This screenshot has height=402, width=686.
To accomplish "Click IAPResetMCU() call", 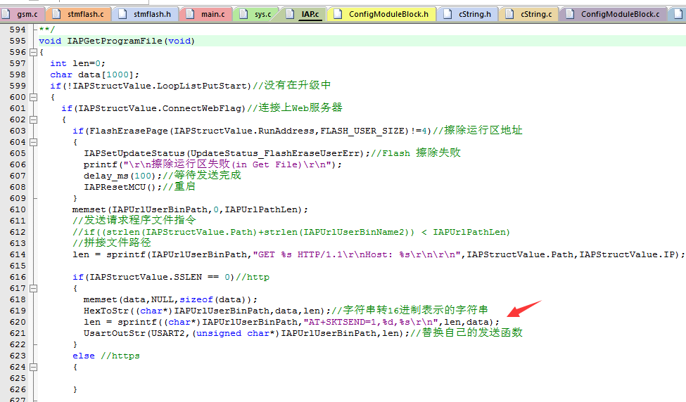I will [122, 187].
